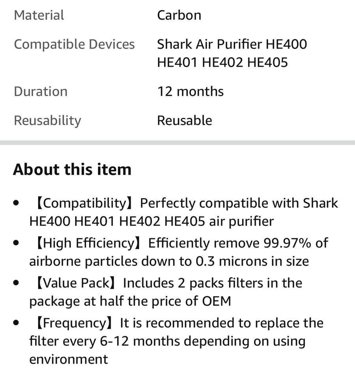Viewport: 355px width, 378px height.
Task: Click the gray section divider bar
Action: 177,143
